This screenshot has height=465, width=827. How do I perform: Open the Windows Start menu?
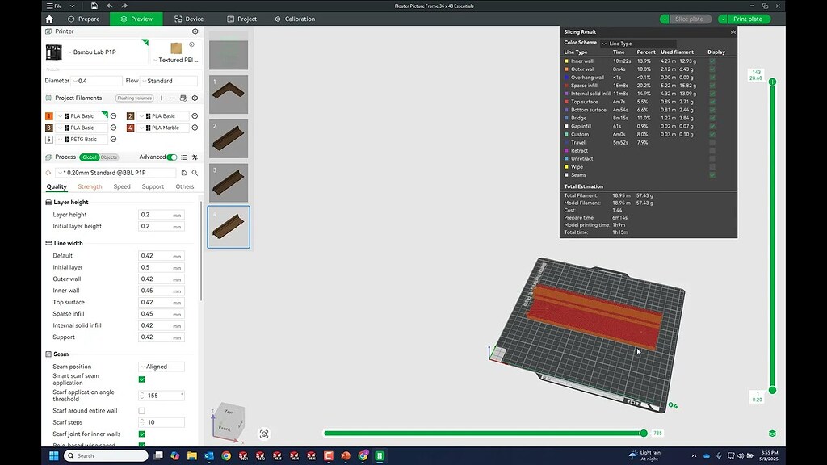point(54,455)
